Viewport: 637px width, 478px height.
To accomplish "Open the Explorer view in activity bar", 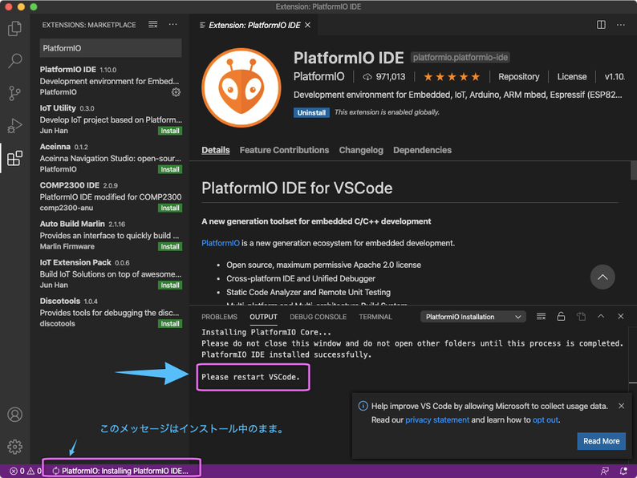I will click(14, 30).
